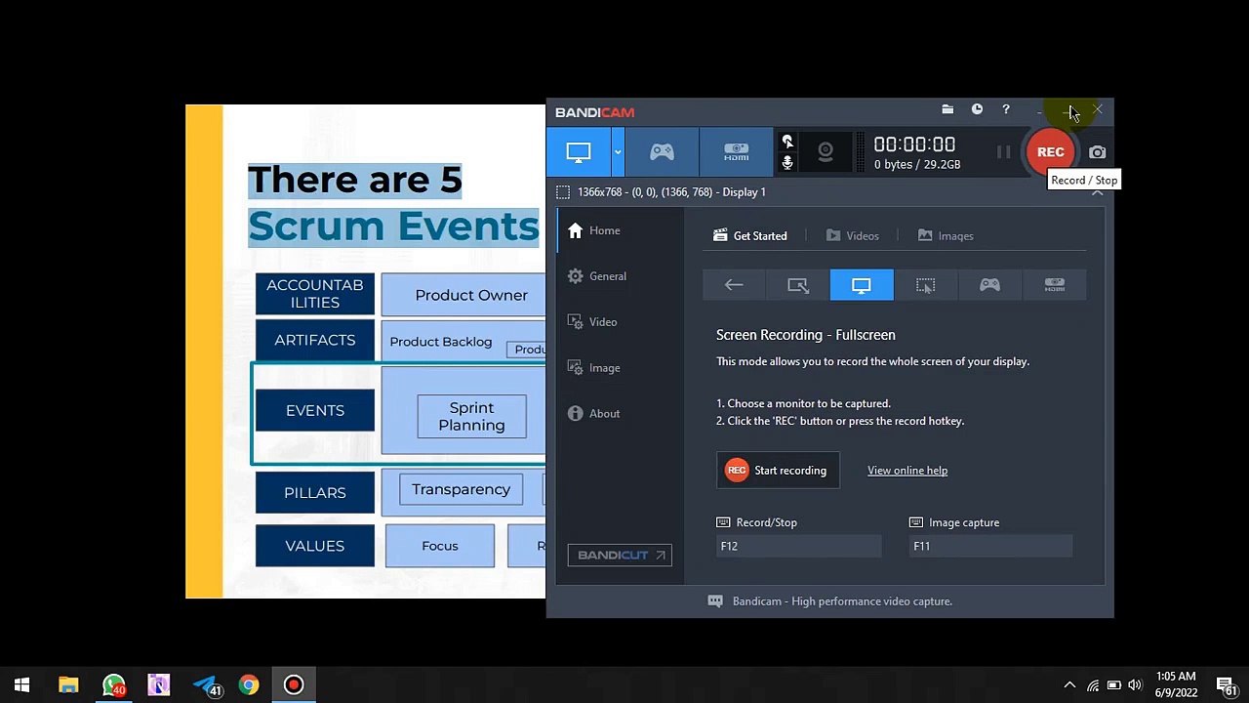Open Bandicam help question mark icon

(1006, 109)
